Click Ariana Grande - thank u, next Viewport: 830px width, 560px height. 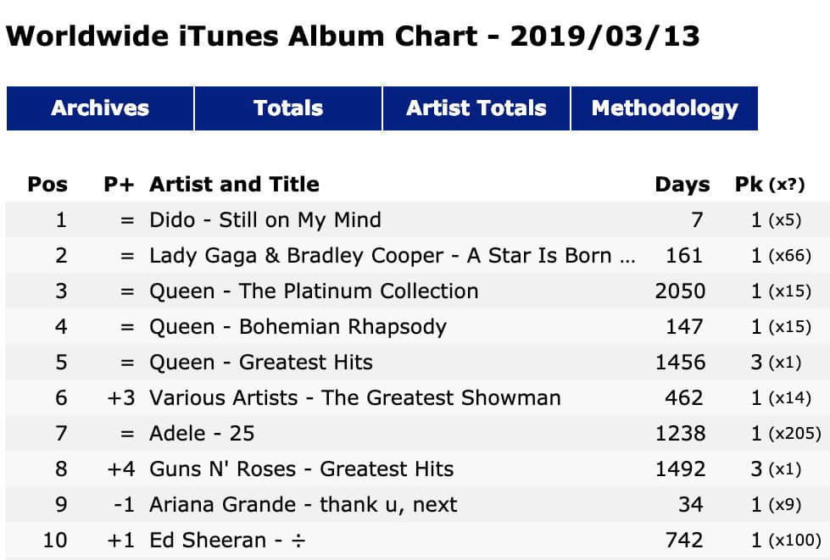(x=304, y=504)
